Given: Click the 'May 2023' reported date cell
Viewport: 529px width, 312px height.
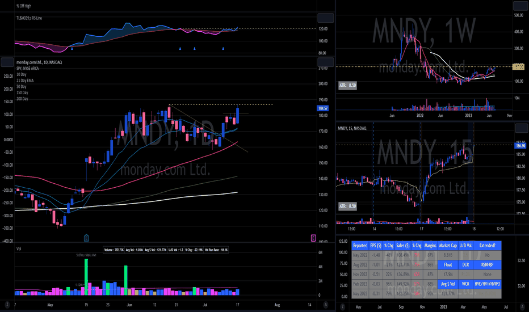Looking at the screenshot, I should [360, 293].
